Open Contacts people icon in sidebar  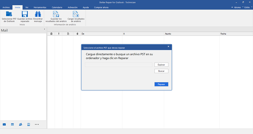tap(21, 124)
